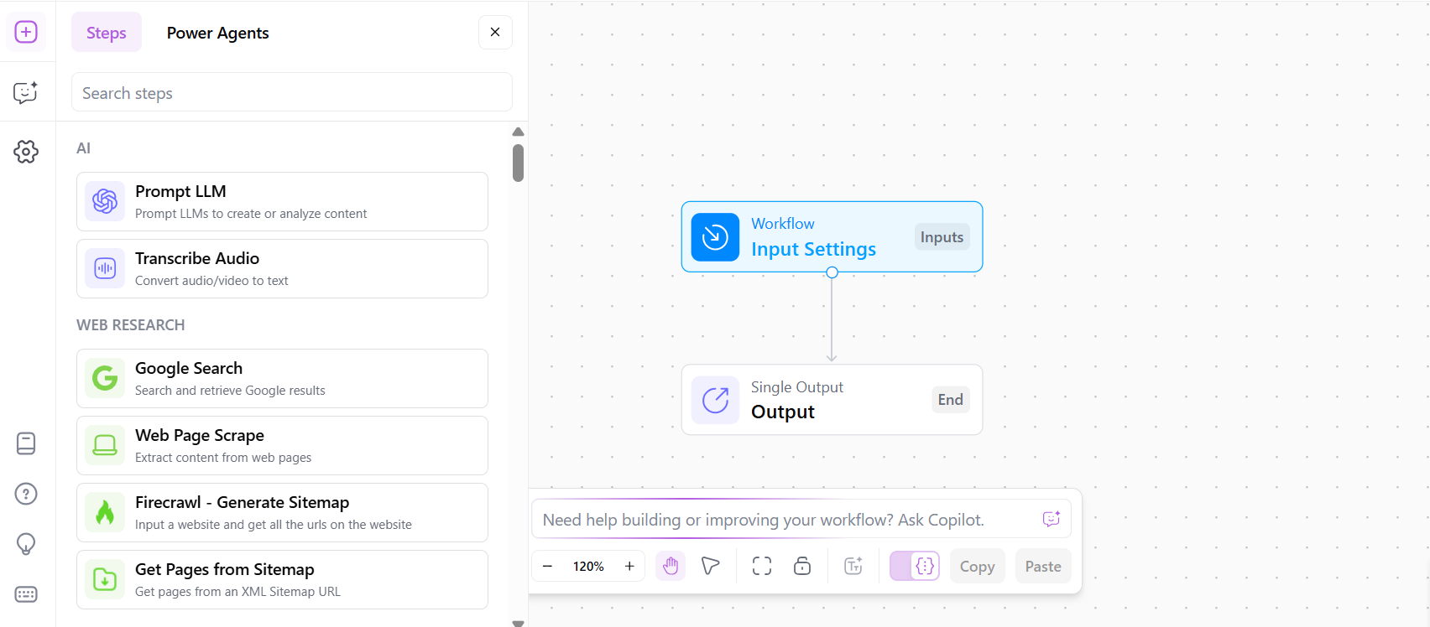1430x627 pixels.
Task: Click the add text note icon
Action: click(853, 566)
